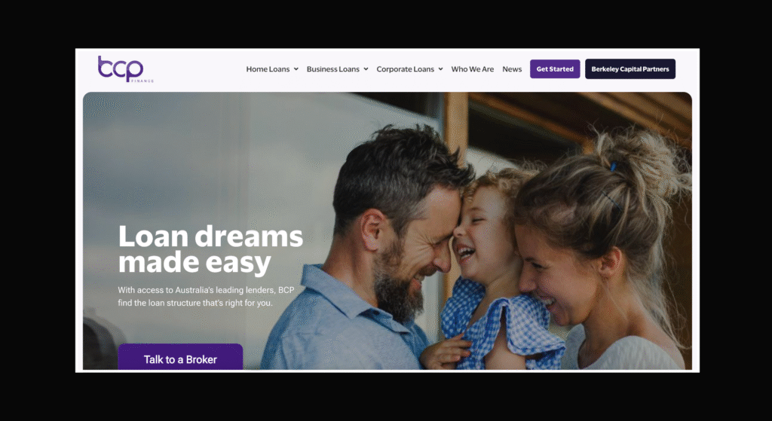
Task: Click the purple Get Started button
Action: (x=555, y=69)
